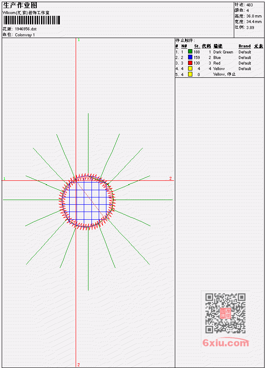Click the 元素 column header
Image resolution: width=265 pixels, height=368 pixels.
pyautogui.click(x=259, y=46)
